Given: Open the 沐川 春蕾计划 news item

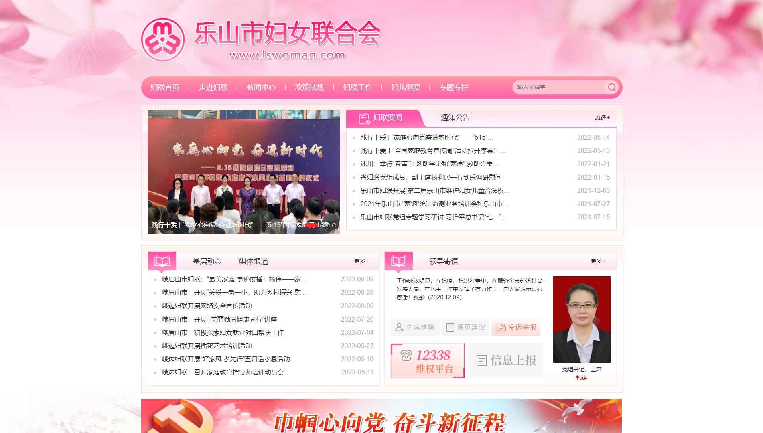Looking at the screenshot, I should click(429, 164).
